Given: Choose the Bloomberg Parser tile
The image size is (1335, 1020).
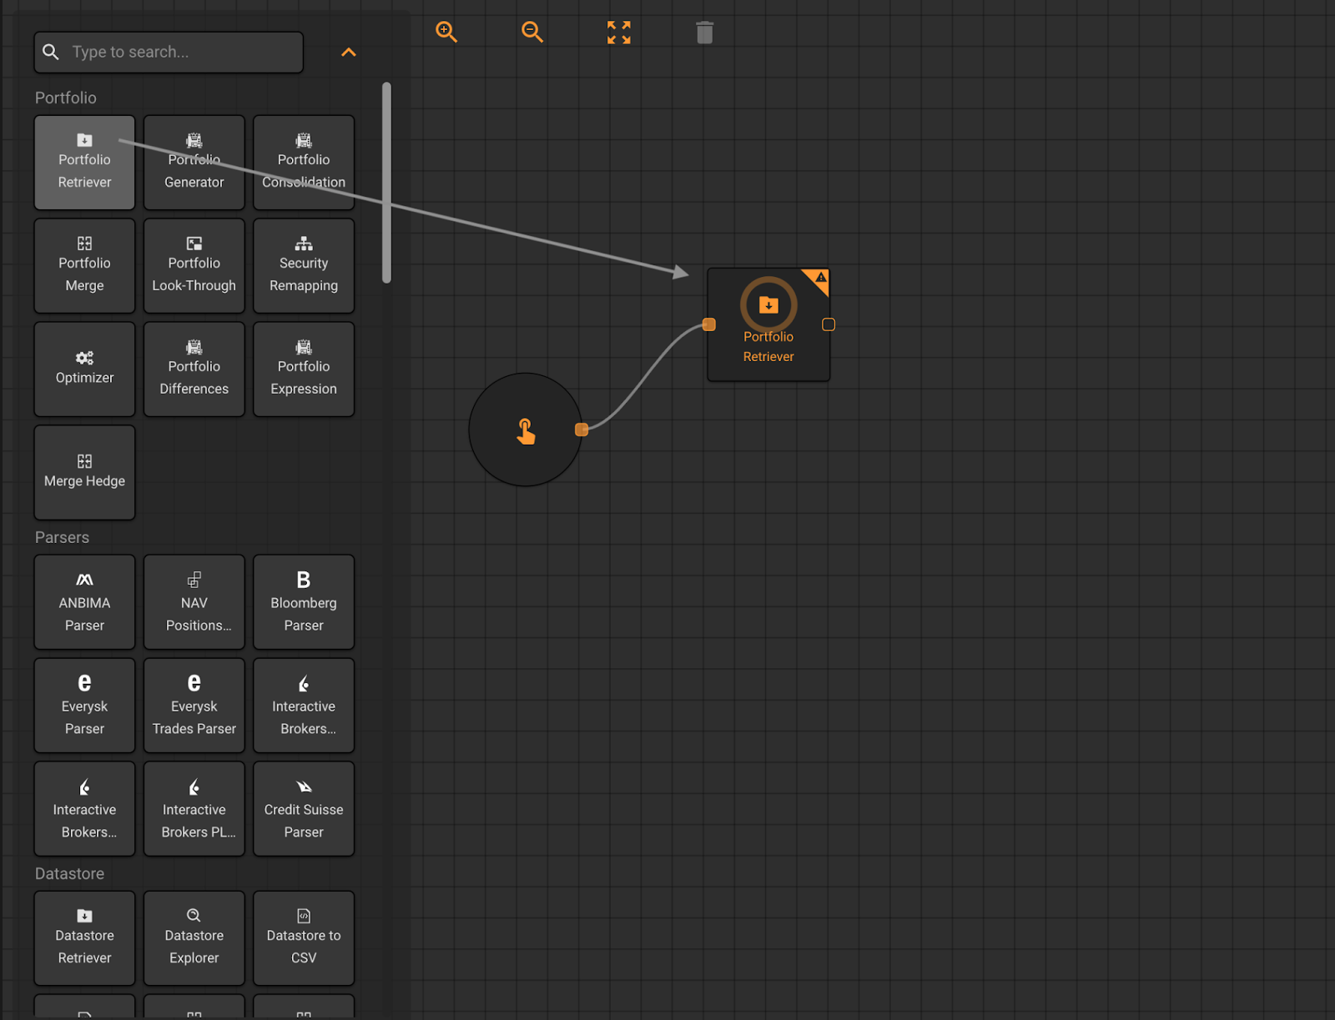Looking at the screenshot, I should [304, 602].
